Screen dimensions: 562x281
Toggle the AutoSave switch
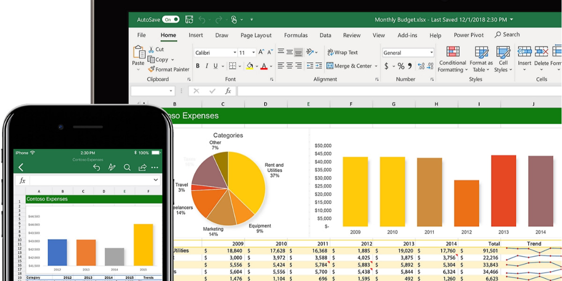pos(170,20)
